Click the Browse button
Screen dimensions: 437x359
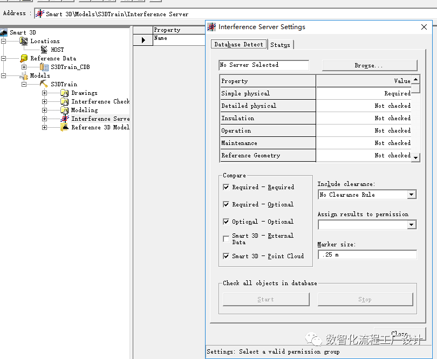click(370, 65)
